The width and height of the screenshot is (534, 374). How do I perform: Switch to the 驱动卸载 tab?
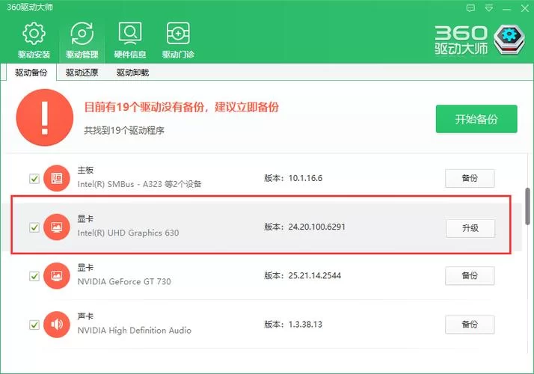pyautogui.click(x=132, y=73)
